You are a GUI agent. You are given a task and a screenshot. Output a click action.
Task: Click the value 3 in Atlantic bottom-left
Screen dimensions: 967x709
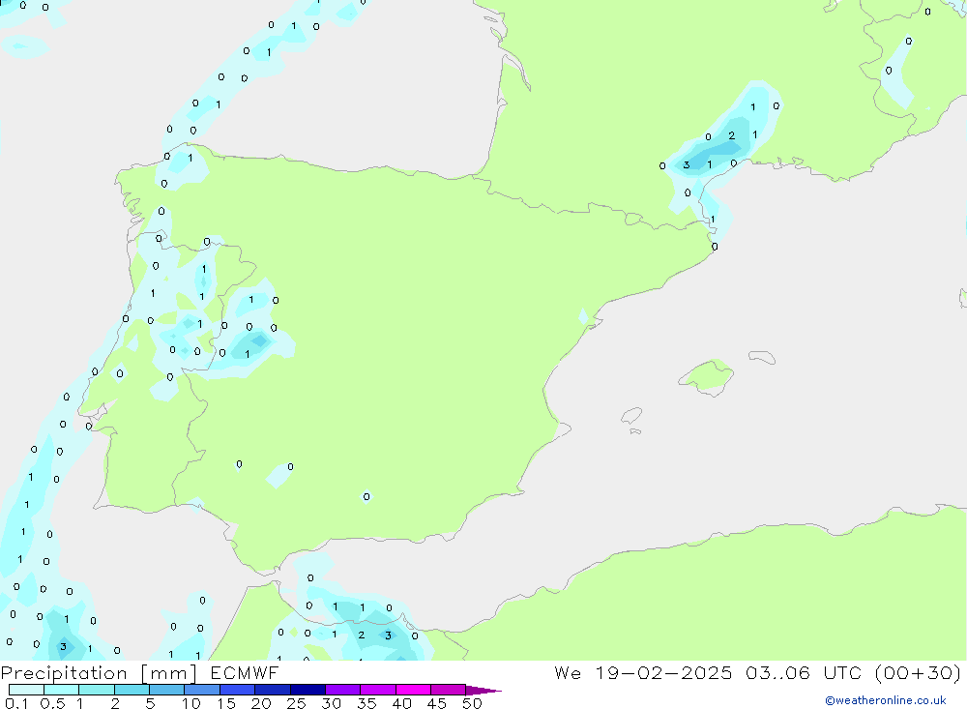[63, 647]
